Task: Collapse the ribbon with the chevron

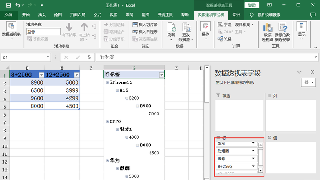Action: pos(316,47)
